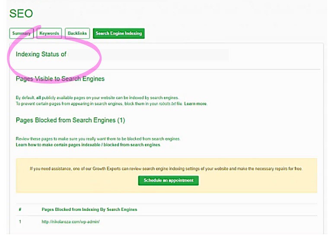The width and height of the screenshot is (334, 239).
Task: Click the Review these pages description text
Action: [x=98, y=139]
